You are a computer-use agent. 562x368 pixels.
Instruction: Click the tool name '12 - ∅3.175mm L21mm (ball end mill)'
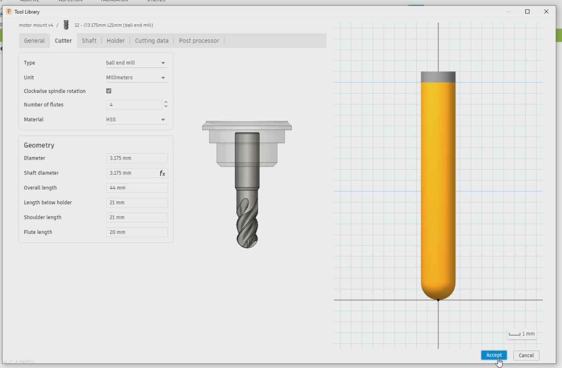[114, 25]
